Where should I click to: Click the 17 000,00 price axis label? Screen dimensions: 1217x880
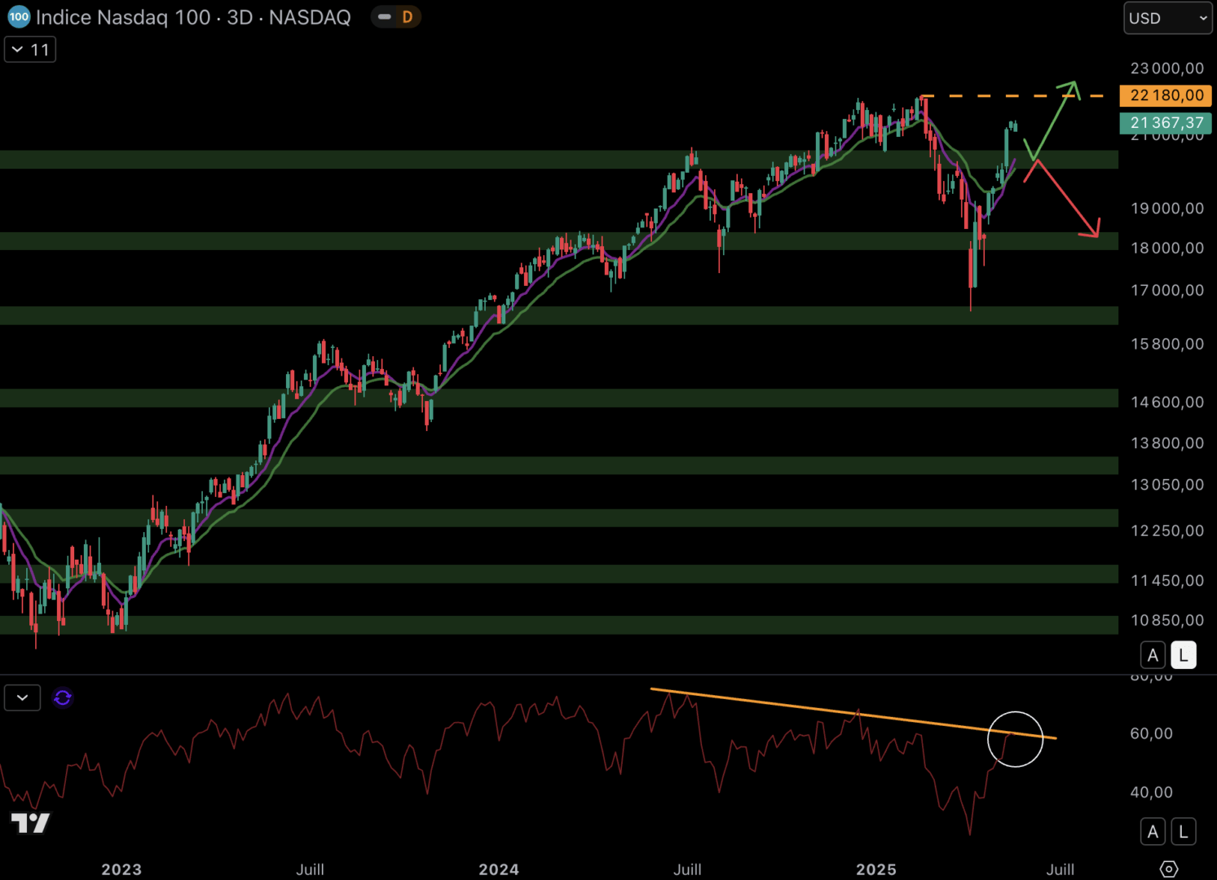(x=1167, y=290)
